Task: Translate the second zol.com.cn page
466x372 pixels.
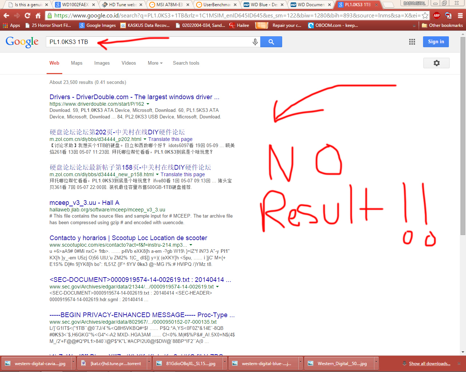Action: (183, 174)
